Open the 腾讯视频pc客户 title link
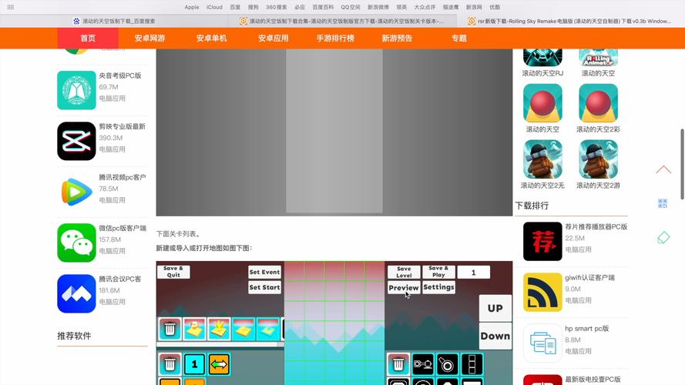The image size is (685, 385). pyautogui.click(x=123, y=177)
